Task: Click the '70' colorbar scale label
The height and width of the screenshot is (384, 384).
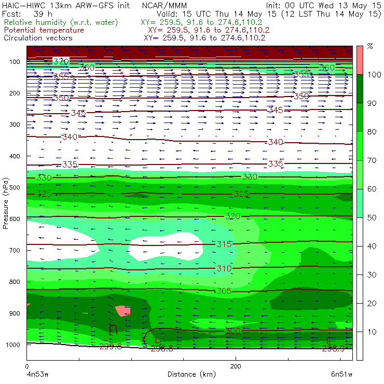Action: (372, 160)
